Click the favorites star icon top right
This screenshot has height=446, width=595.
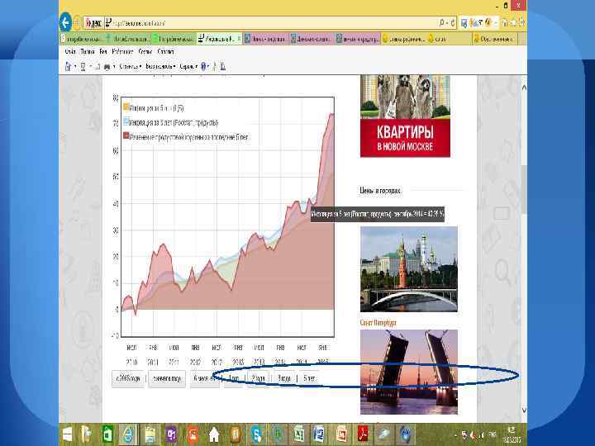click(512, 23)
